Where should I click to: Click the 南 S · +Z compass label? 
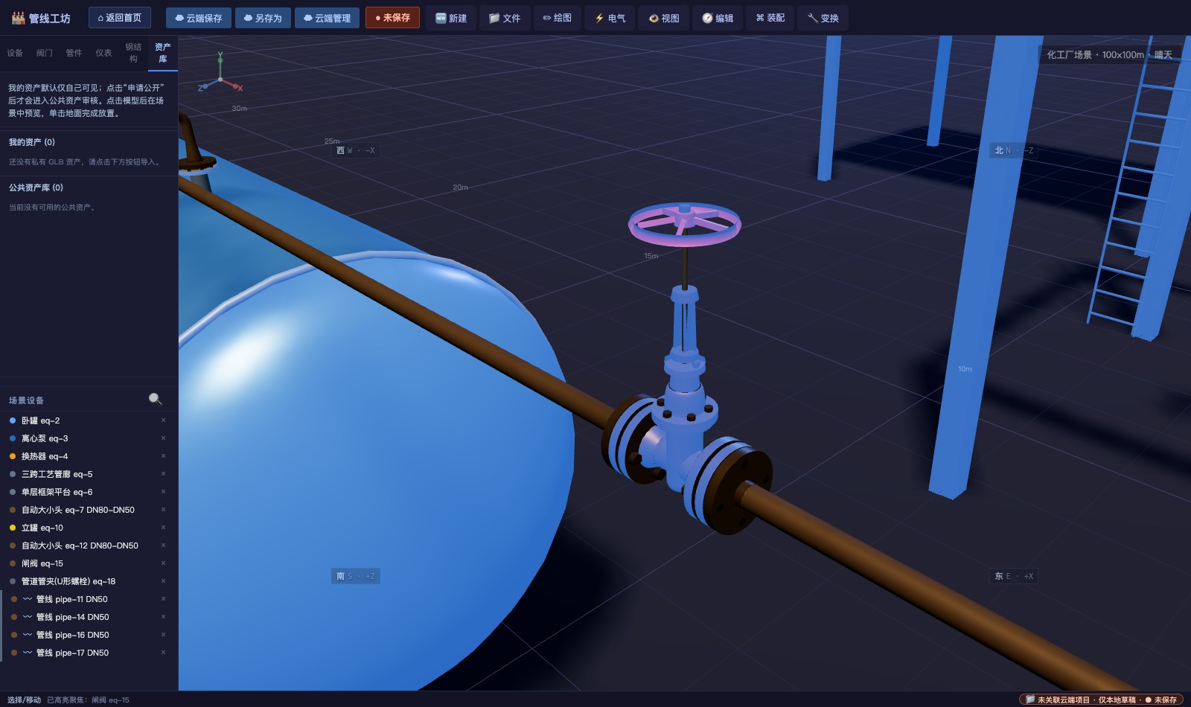coord(356,576)
